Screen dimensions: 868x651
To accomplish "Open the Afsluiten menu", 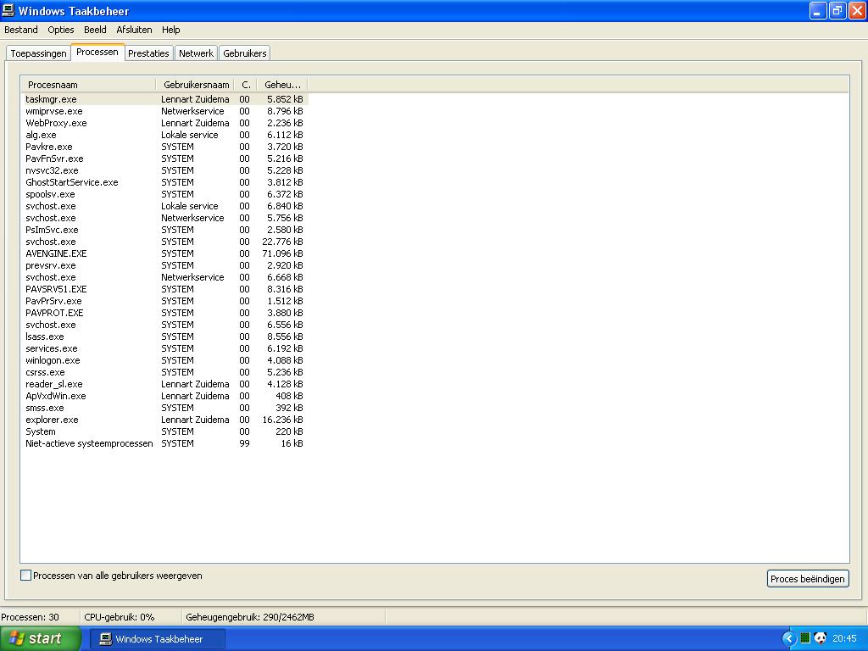I will click(134, 30).
